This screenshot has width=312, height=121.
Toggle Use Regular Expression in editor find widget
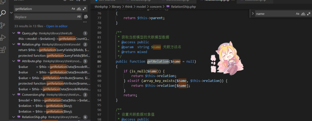pos(309,14)
